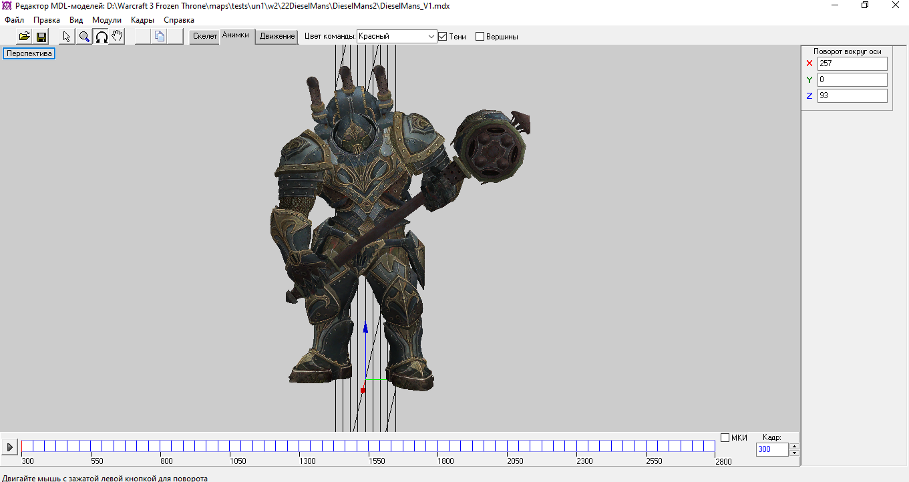Viewport: 909px width, 482px height.
Task: Click the copy pages toolbar icon
Action: click(160, 37)
